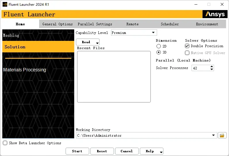This screenshot has height=156, width=229.
Task: Increase Solver Processes with up arrow
Action: 212,66
